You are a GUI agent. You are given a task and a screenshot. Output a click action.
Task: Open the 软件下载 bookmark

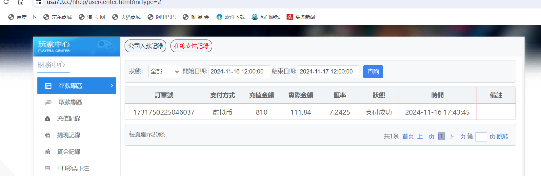(230, 17)
